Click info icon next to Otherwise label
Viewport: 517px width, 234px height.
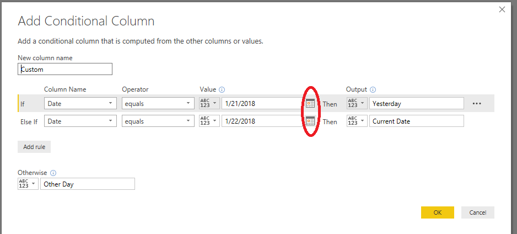point(53,173)
